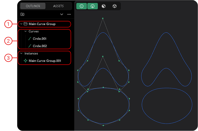This screenshot has height=131, width=198.
Task: Click the new collection folder icon
Action: pyautogui.click(x=22, y=14)
